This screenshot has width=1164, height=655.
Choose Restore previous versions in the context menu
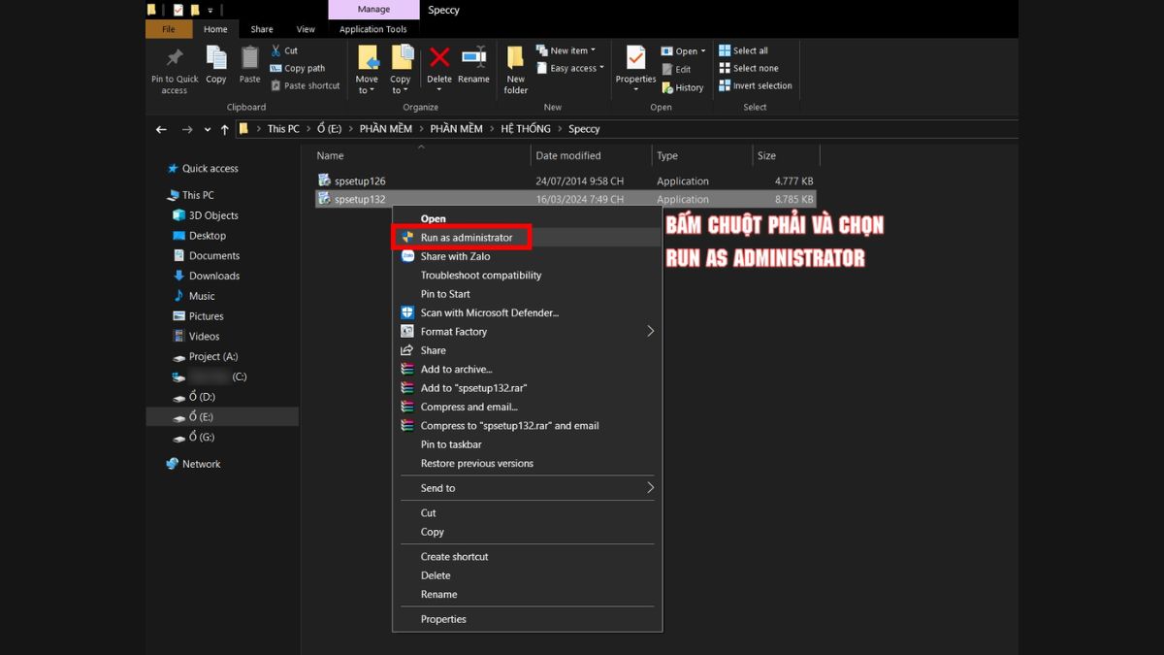click(x=528, y=464)
